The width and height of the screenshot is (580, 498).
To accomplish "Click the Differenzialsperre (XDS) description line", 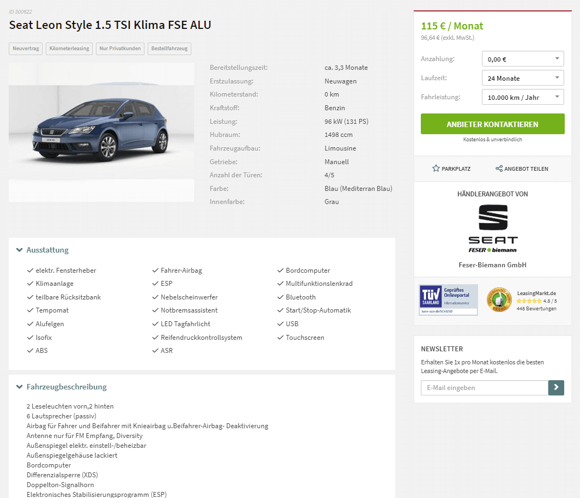I will 62,475.
